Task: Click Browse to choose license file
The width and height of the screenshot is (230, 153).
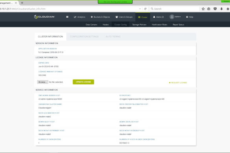Action: pyautogui.click(x=42, y=82)
